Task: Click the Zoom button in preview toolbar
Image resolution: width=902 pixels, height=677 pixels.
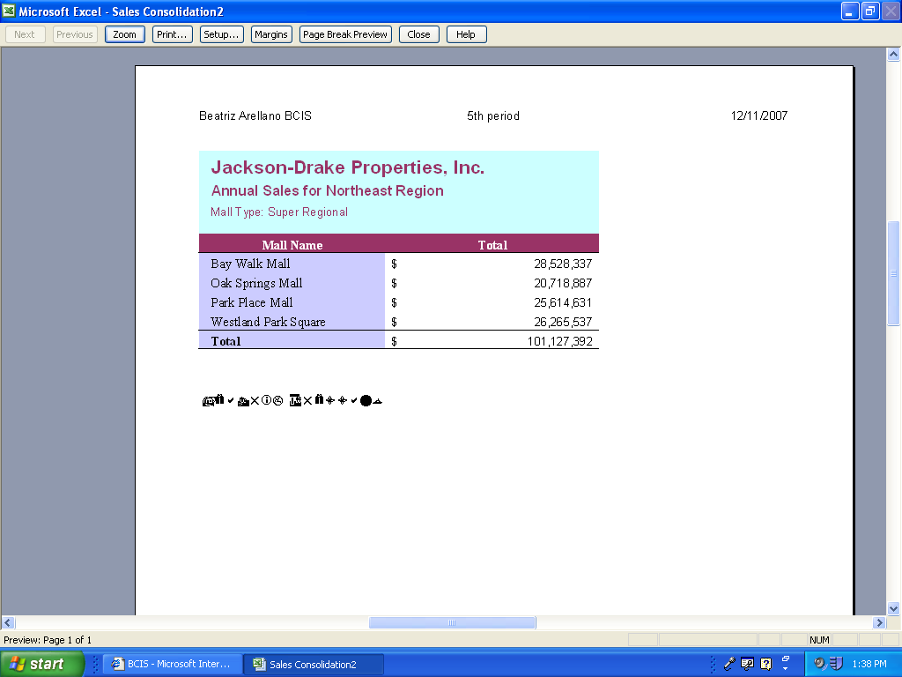Action: [124, 34]
